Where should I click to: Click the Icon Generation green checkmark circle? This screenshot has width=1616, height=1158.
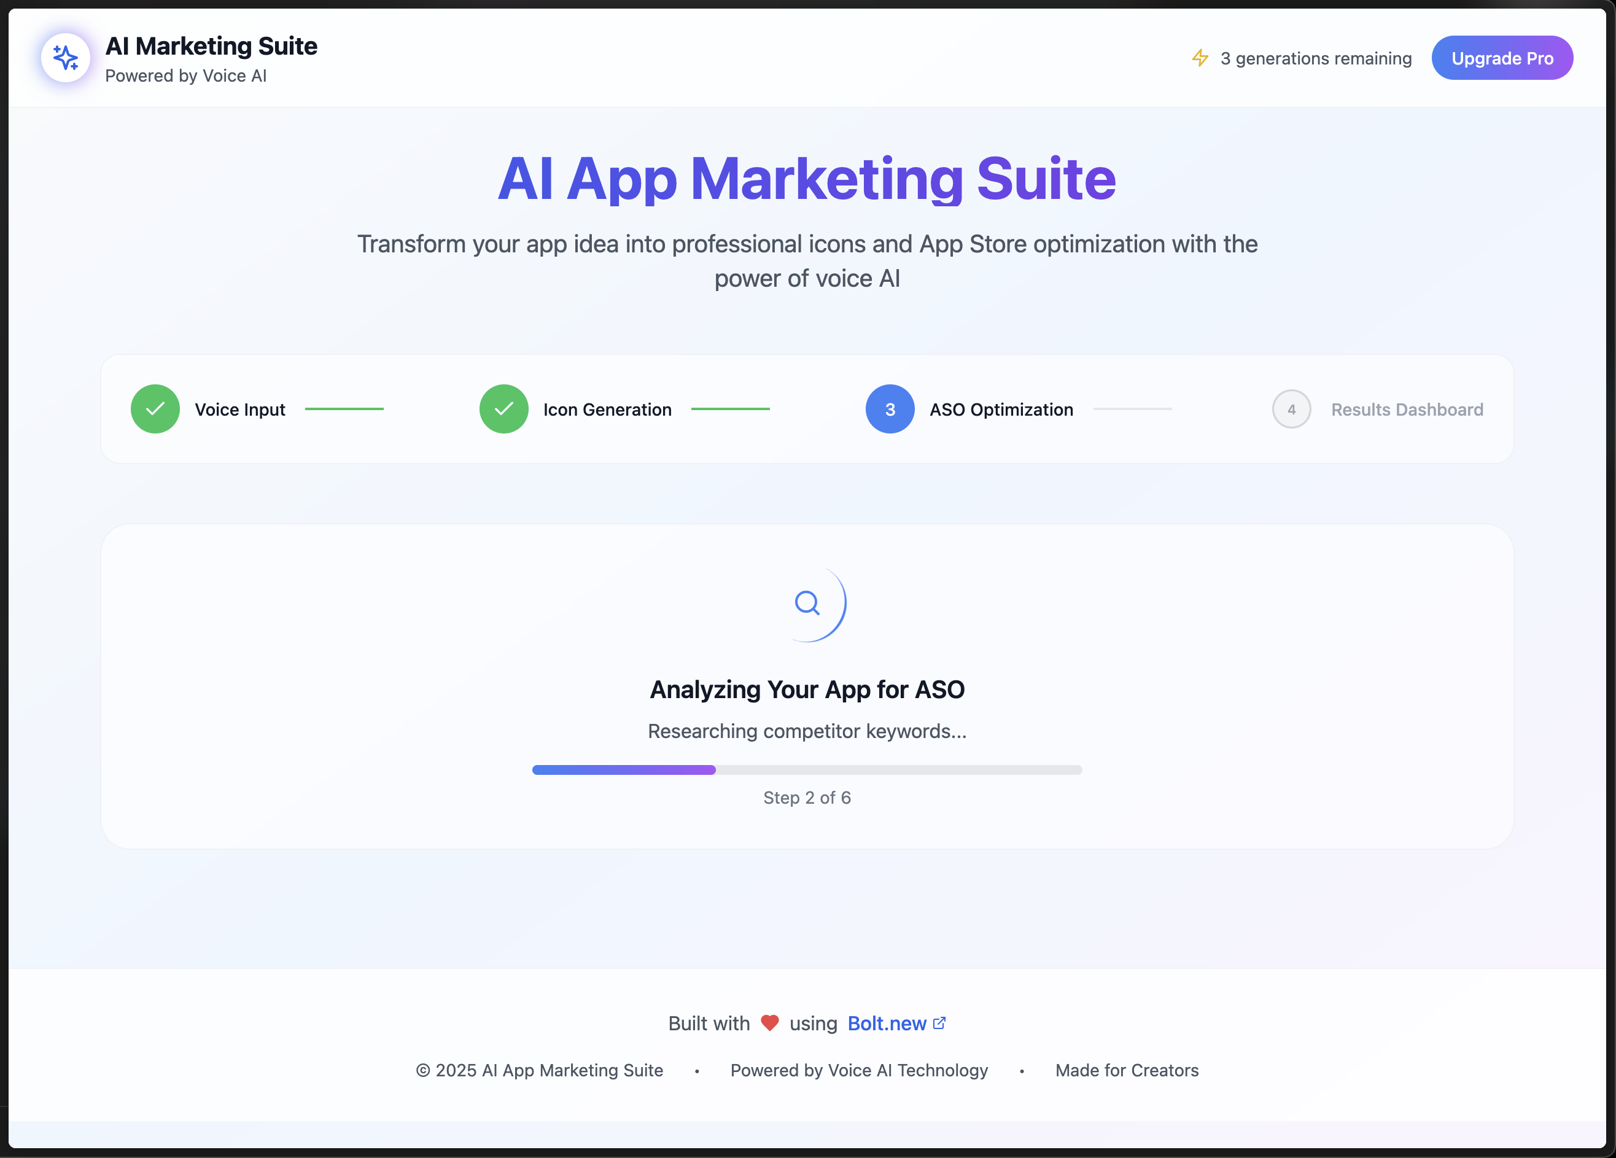(x=503, y=409)
